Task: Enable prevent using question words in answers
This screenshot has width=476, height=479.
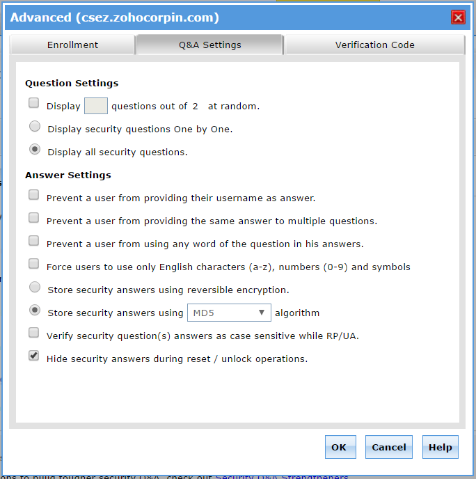Action: click(33, 241)
